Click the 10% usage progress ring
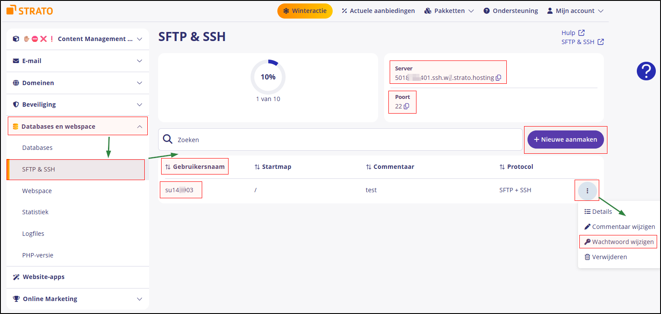The height and width of the screenshot is (314, 661). coord(268,77)
